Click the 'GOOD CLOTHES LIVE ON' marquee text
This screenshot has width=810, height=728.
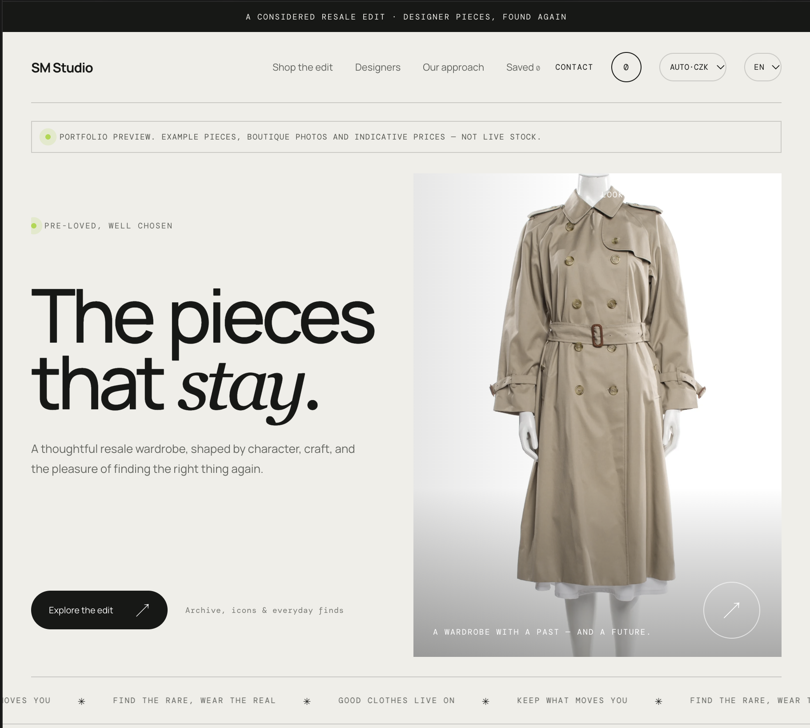click(x=397, y=700)
